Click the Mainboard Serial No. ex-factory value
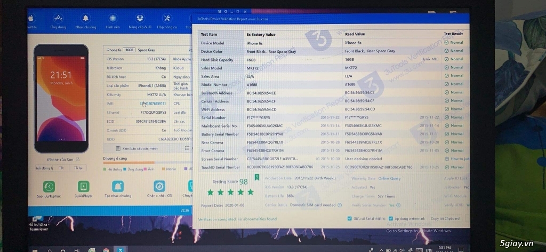This screenshot has height=252, width=546. (x=264, y=126)
